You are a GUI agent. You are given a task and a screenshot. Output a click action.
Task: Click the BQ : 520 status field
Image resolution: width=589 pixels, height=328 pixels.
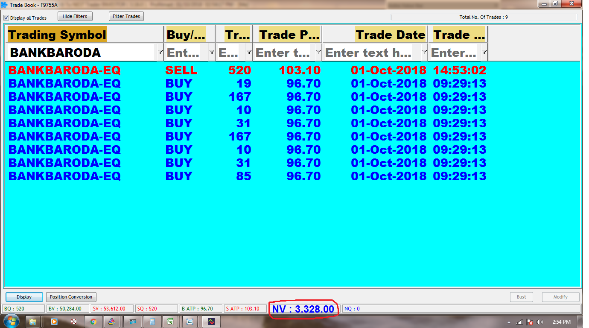tap(23, 308)
